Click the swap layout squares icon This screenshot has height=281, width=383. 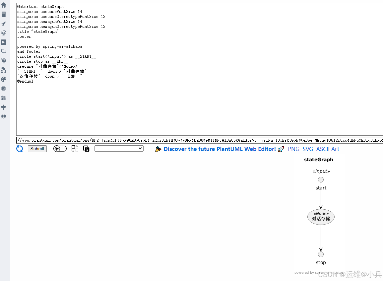(x=75, y=149)
